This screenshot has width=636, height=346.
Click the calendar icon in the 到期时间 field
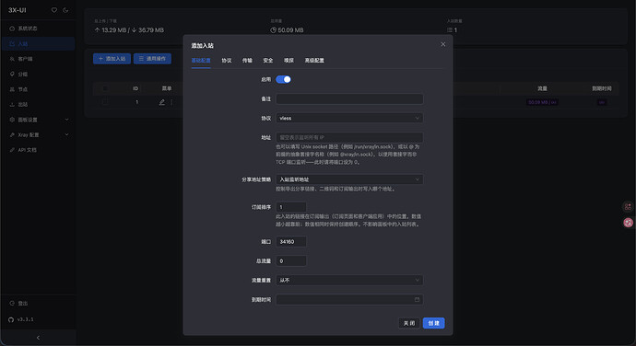[x=417, y=299]
